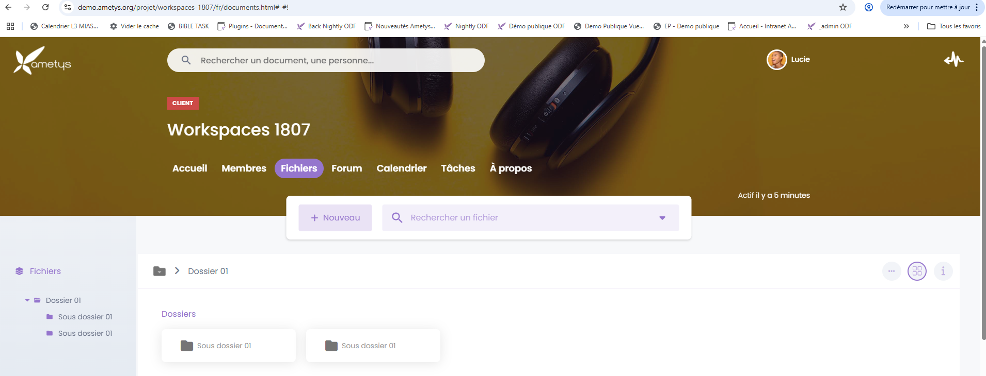Reload the page
The width and height of the screenshot is (986, 376).
(45, 7)
